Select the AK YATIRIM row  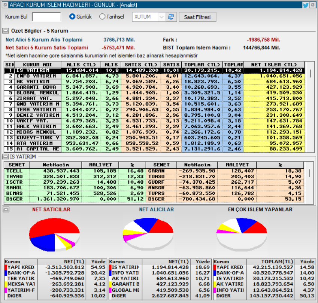pos(154,82)
